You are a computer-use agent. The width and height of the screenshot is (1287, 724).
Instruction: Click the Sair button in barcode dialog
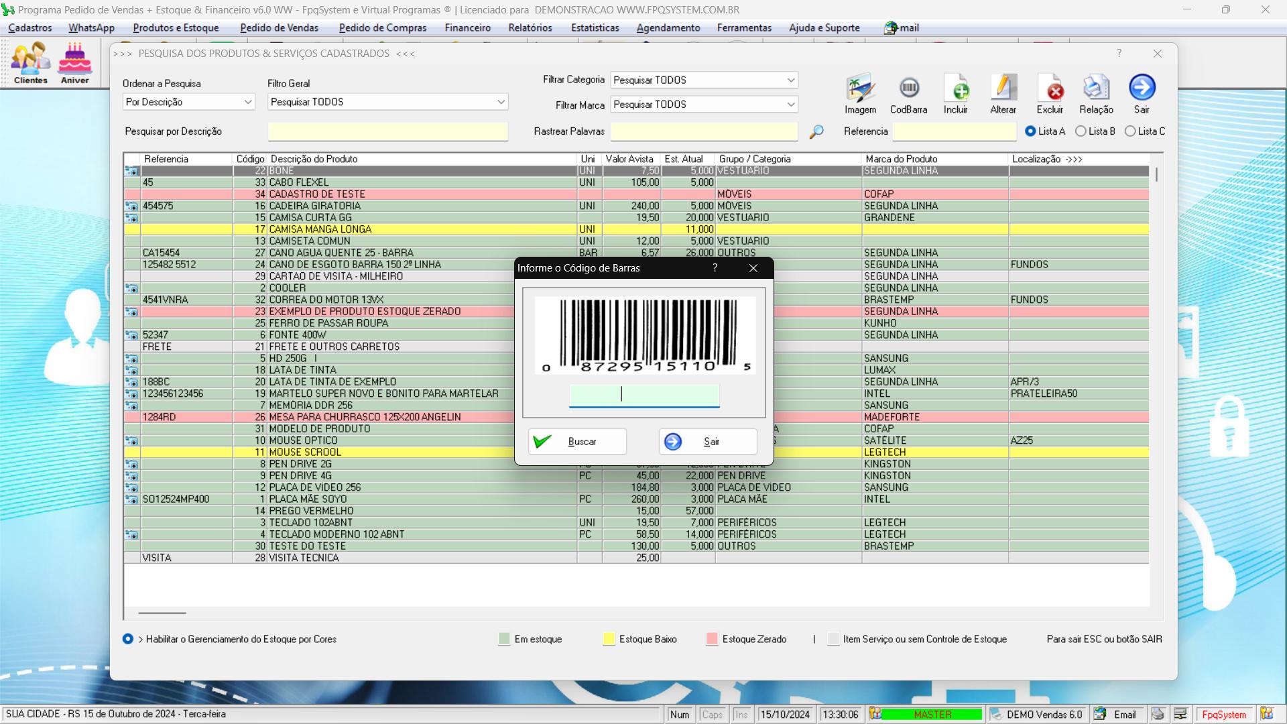[708, 442]
